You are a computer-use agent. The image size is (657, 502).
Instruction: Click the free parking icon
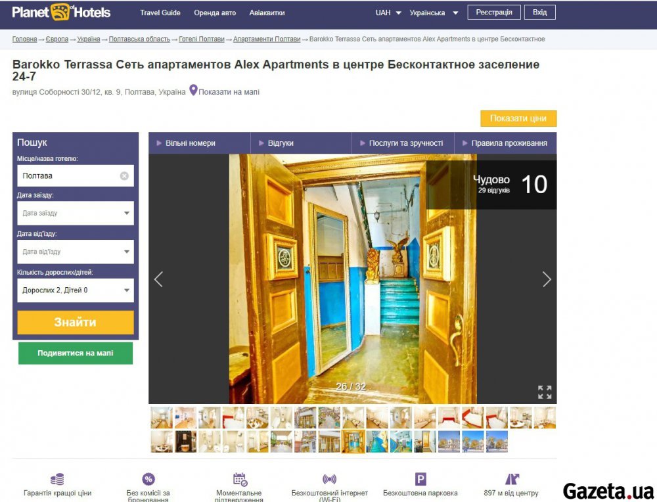pyautogui.click(x=420, y=479)
